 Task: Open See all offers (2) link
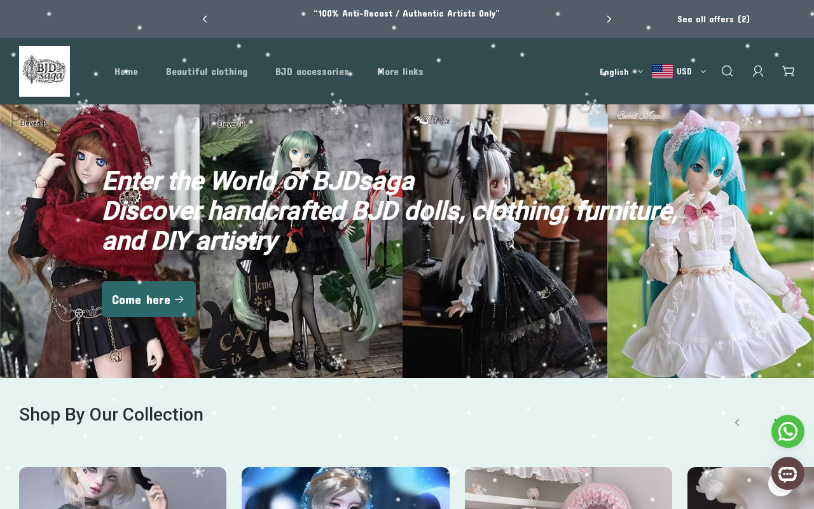click(x=714, y=19)
